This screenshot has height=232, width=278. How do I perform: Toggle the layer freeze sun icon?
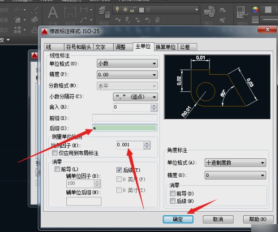coord(126,10)
